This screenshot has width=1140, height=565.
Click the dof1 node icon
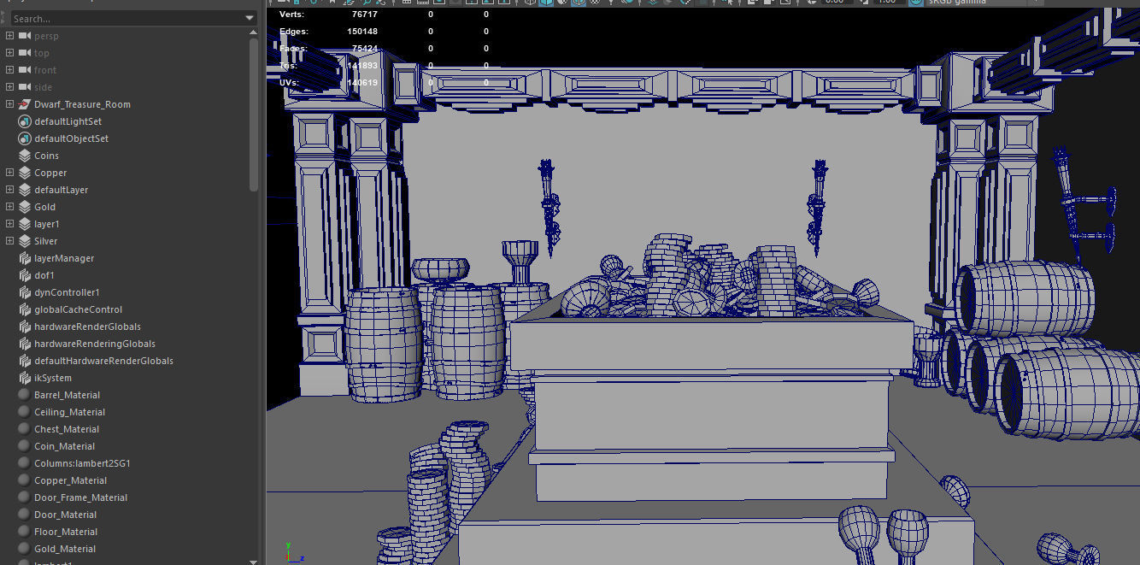click(25, 275)
